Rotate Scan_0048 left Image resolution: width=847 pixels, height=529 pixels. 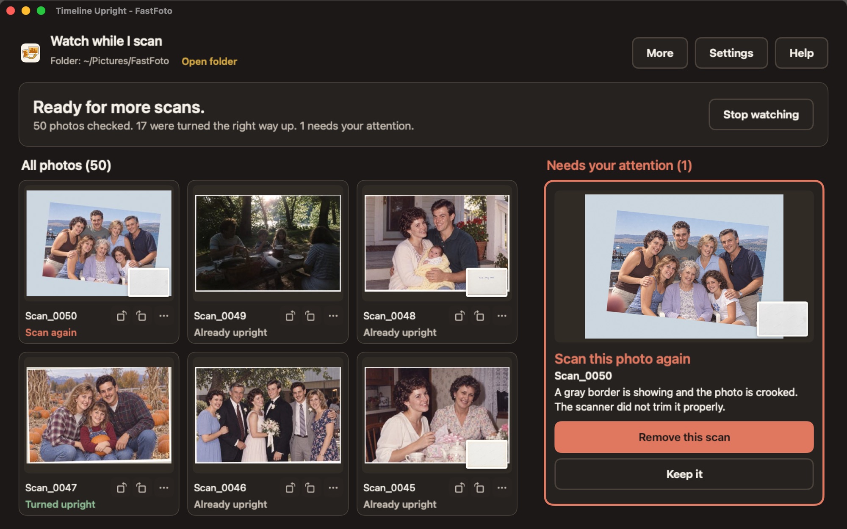(459, 316)
